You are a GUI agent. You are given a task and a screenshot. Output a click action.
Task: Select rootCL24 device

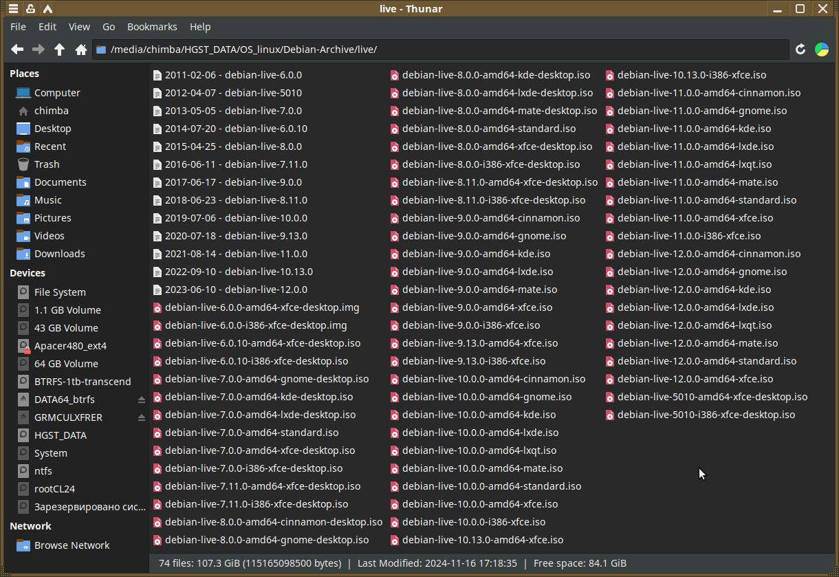[x=46, y=489]
